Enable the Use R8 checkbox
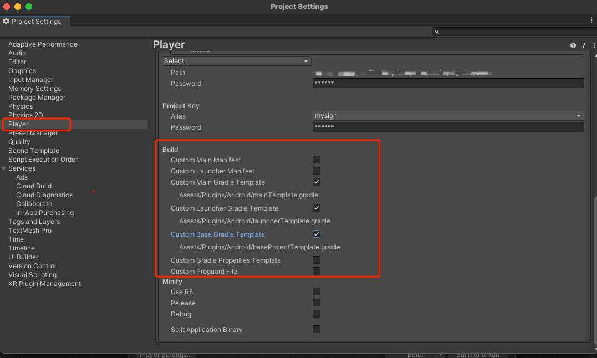The height and width of the screenshot is (358, 597). 317,292
